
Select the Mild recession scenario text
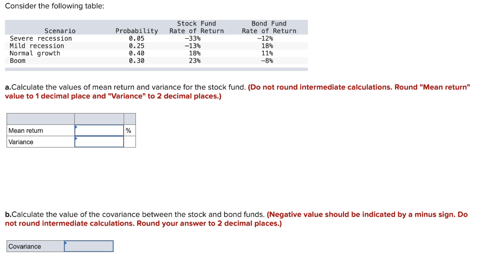(x=37, y=46)
